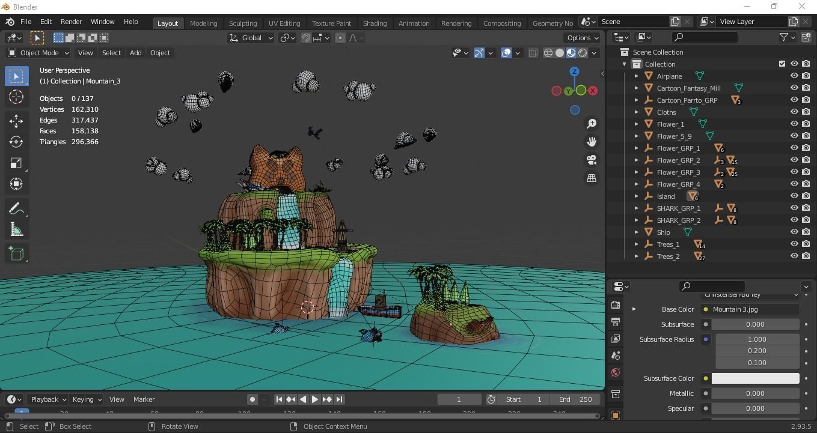
Task: Click the red X axis gizmo
Action: 593,91
